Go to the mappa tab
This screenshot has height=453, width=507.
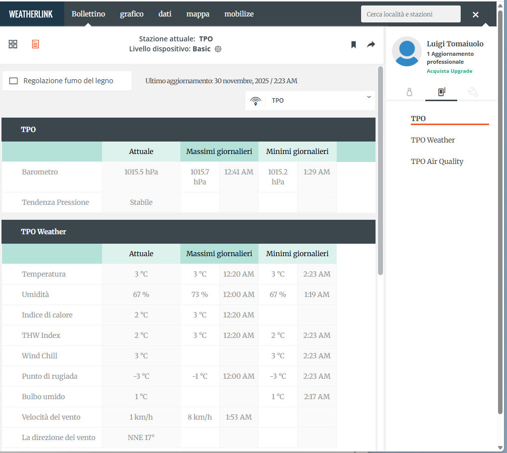(x=198, y=14)
